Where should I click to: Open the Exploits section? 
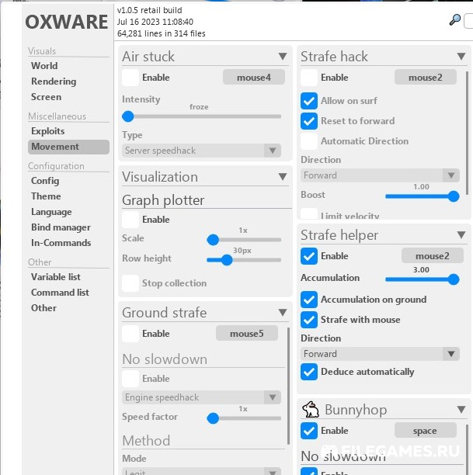coord(47,131)
